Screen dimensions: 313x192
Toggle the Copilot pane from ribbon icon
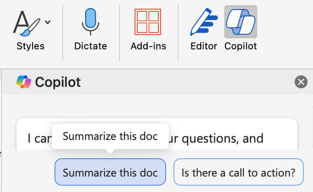click(x=240, y=22)
